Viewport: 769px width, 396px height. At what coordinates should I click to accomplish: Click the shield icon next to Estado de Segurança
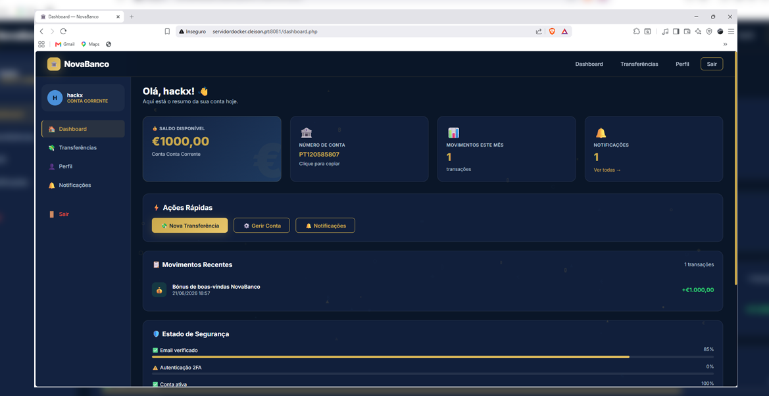[156, 334]
